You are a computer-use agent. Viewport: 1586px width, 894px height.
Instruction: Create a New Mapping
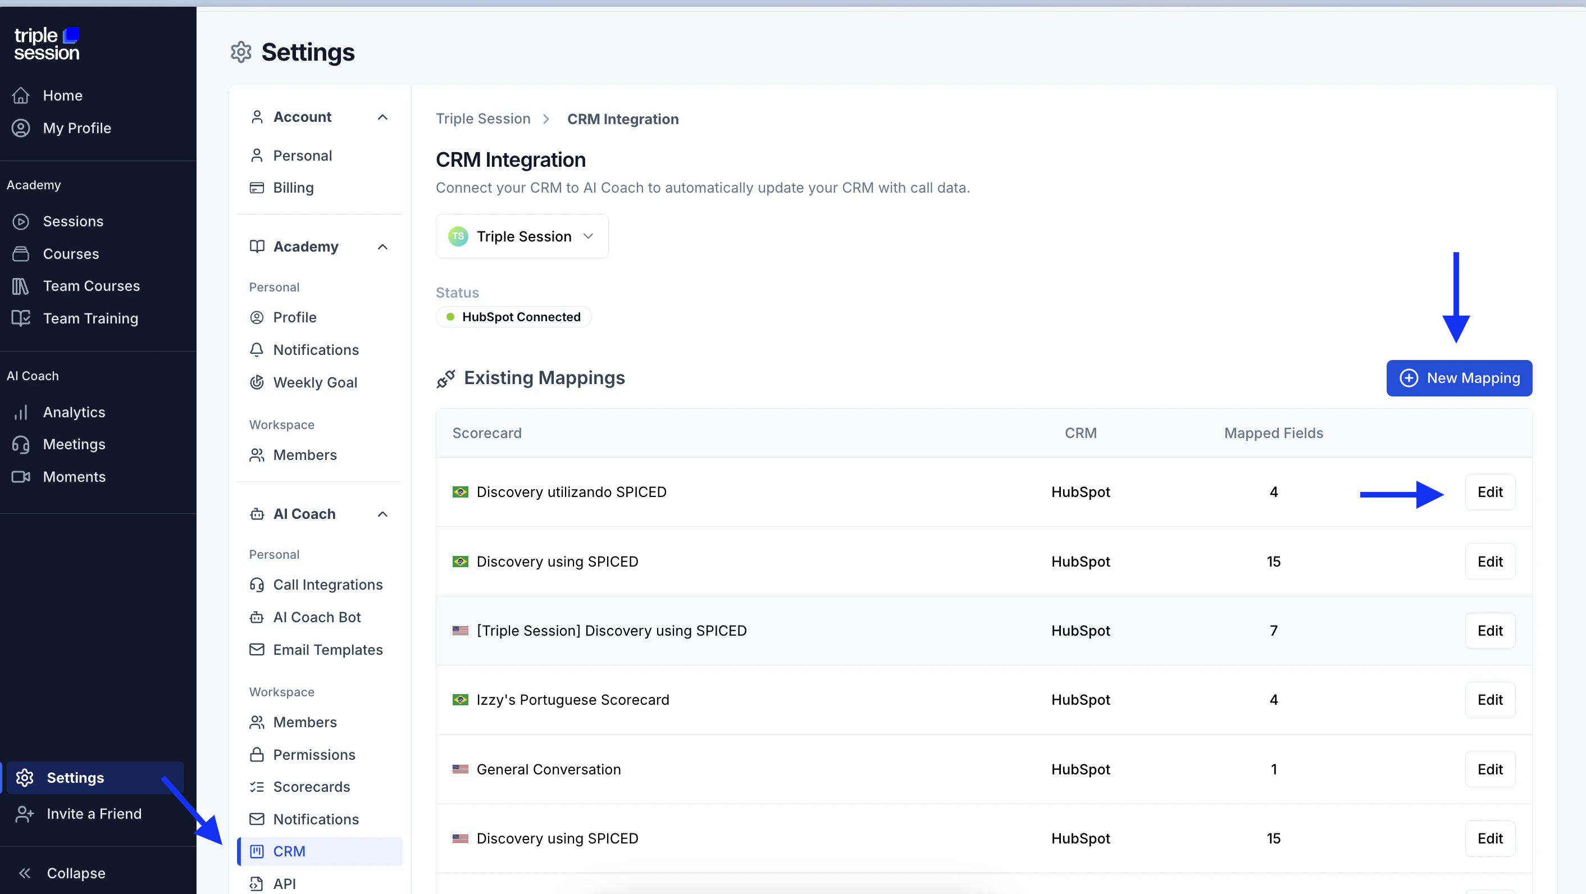1459,378
